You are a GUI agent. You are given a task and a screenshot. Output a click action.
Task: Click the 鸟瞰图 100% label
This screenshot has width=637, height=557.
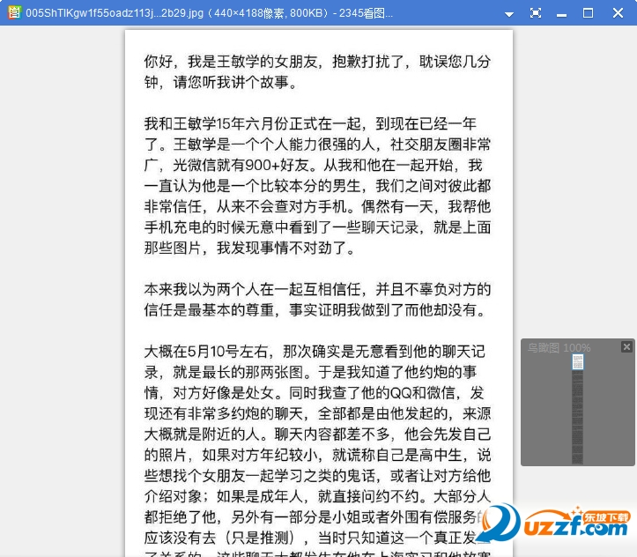559,348
